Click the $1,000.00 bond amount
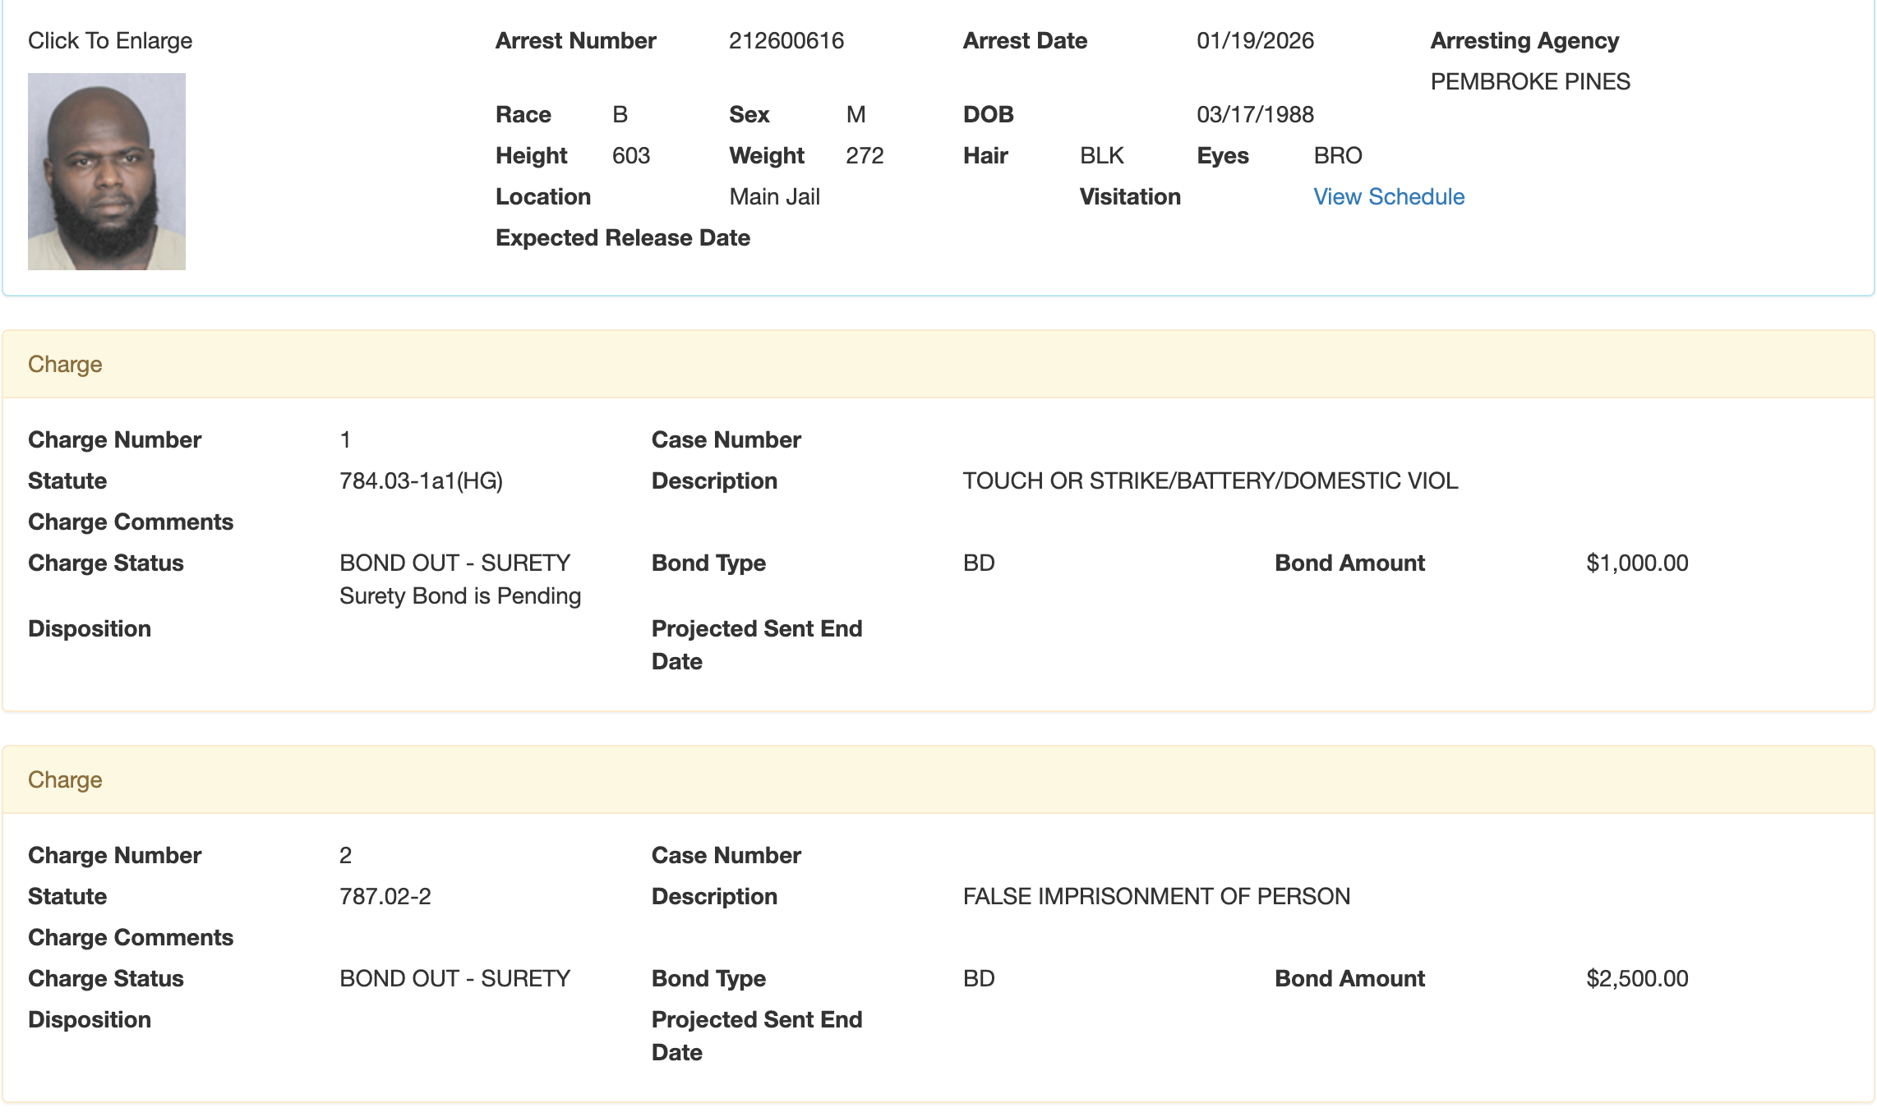Viewport: 1877px width, 1117px height. click(x=1636, y=563)
